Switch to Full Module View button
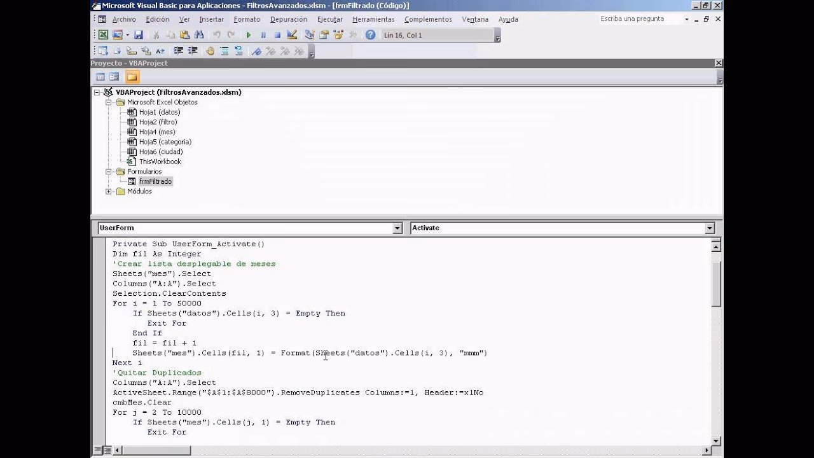Image resolution: width=814 pixels, height=458 pixels. click(x=107, y=450)
